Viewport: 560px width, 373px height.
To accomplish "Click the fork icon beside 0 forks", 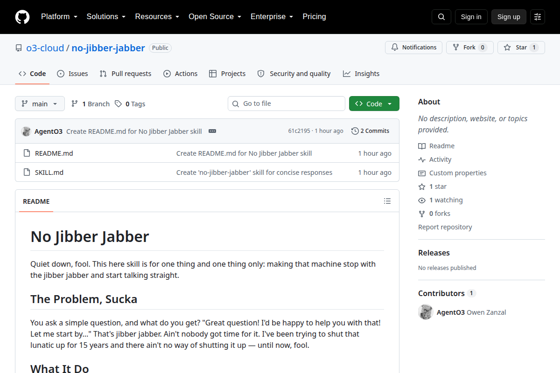I will [x=422, y=214].
